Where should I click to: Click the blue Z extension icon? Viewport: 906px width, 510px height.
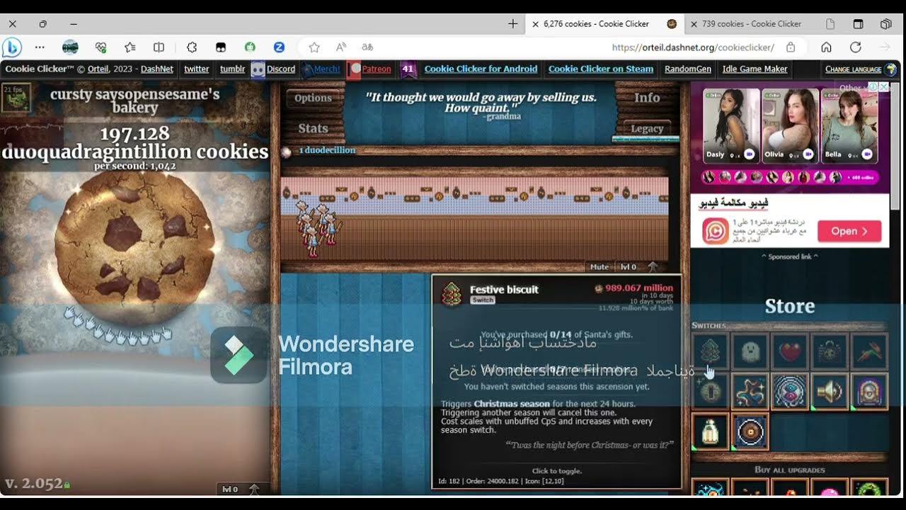[x=279, y=47]
